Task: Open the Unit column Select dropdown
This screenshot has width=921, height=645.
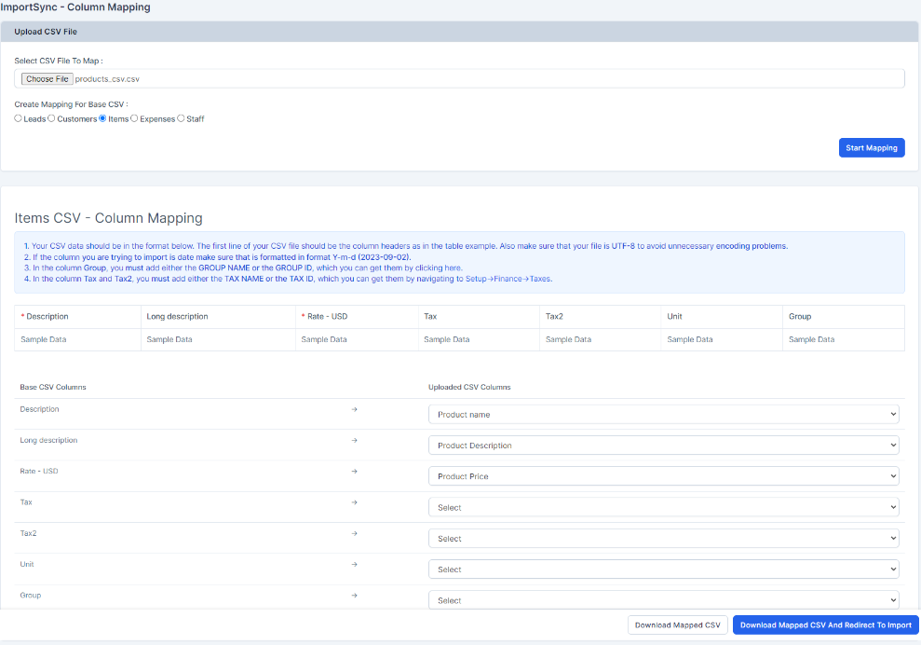Action: click(664, 570)
